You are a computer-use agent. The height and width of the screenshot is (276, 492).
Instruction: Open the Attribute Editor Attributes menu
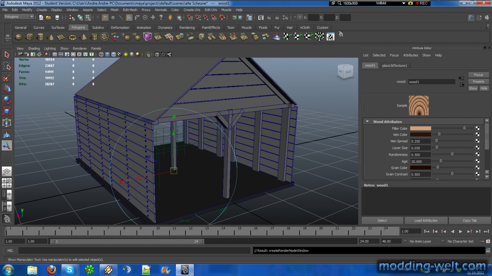(x=410, y=55)
